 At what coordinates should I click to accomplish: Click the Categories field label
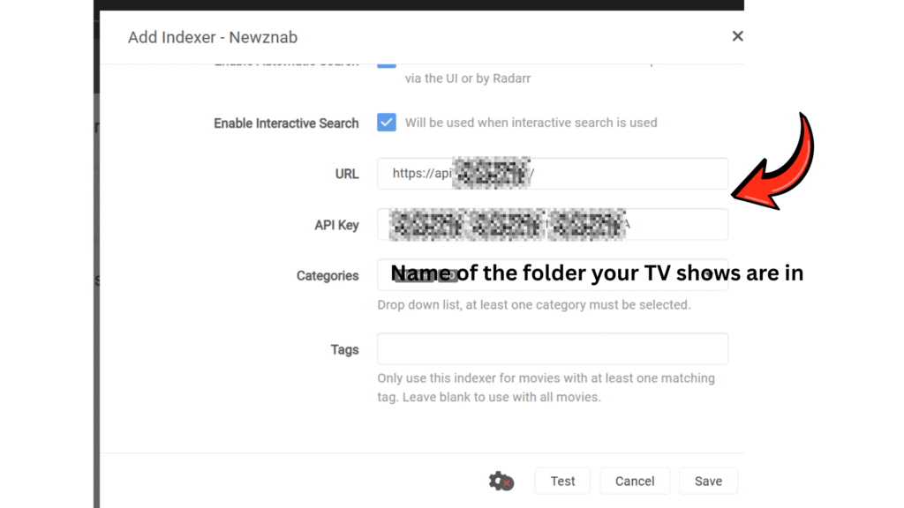(327, 276)
